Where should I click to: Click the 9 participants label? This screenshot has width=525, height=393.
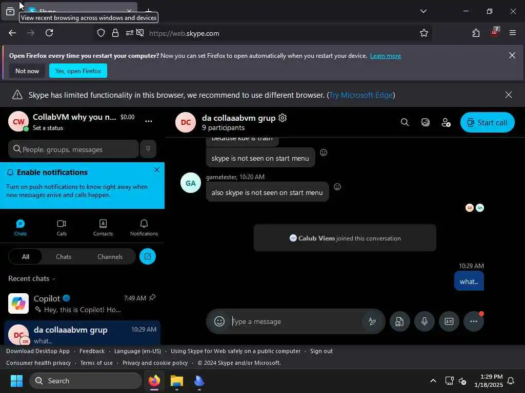[224, 127]
